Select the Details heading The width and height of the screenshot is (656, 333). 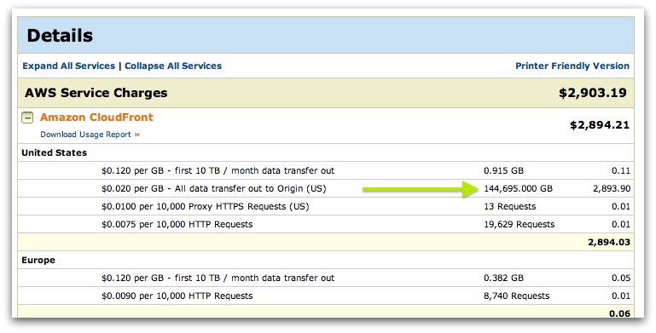pyautogui.click(x=60, y=36)
